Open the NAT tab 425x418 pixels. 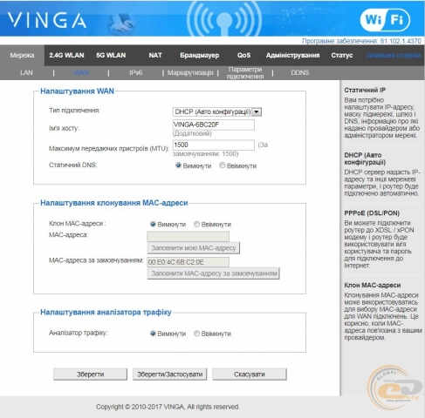click(155, 55)
